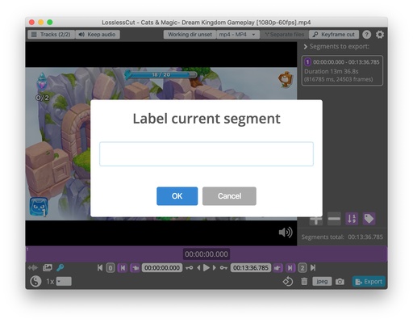Toggle the thumbnails display icon

48,267
